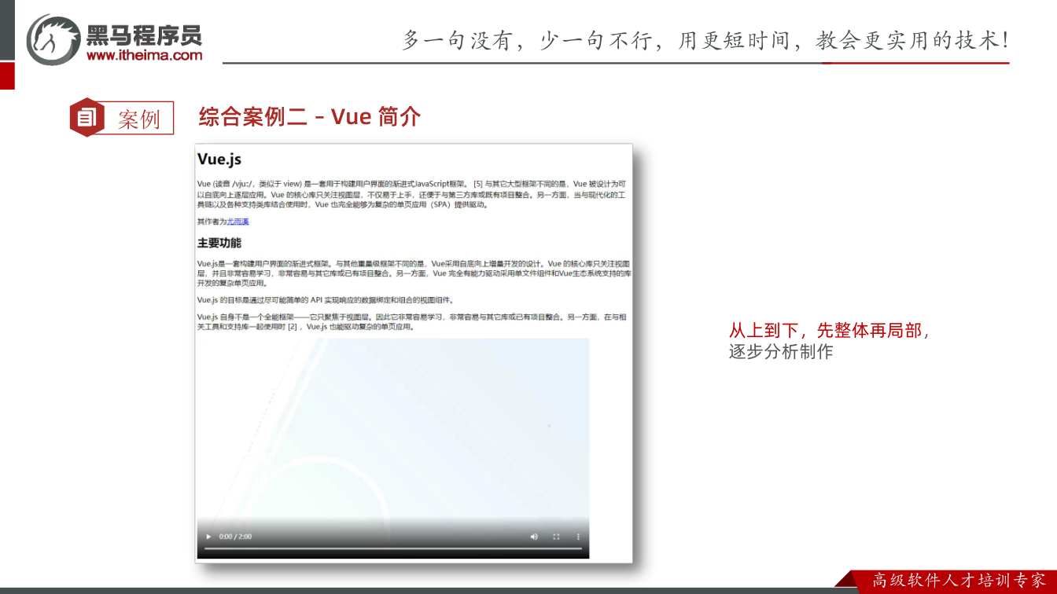Image resolution: width=1057 pixels, height=594 pixels.
Task: Click the www.itheima.com address
Action: pos(144,55)
